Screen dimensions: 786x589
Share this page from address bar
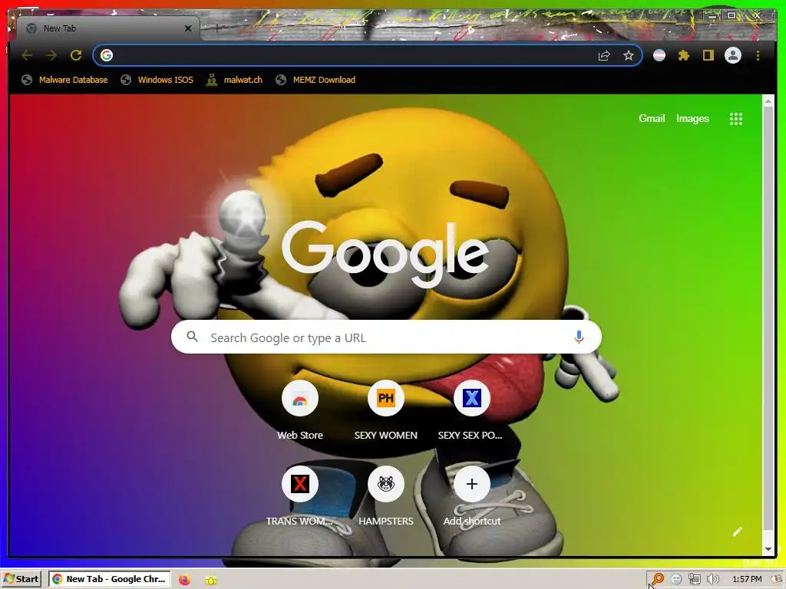click(x=604, y=55)
